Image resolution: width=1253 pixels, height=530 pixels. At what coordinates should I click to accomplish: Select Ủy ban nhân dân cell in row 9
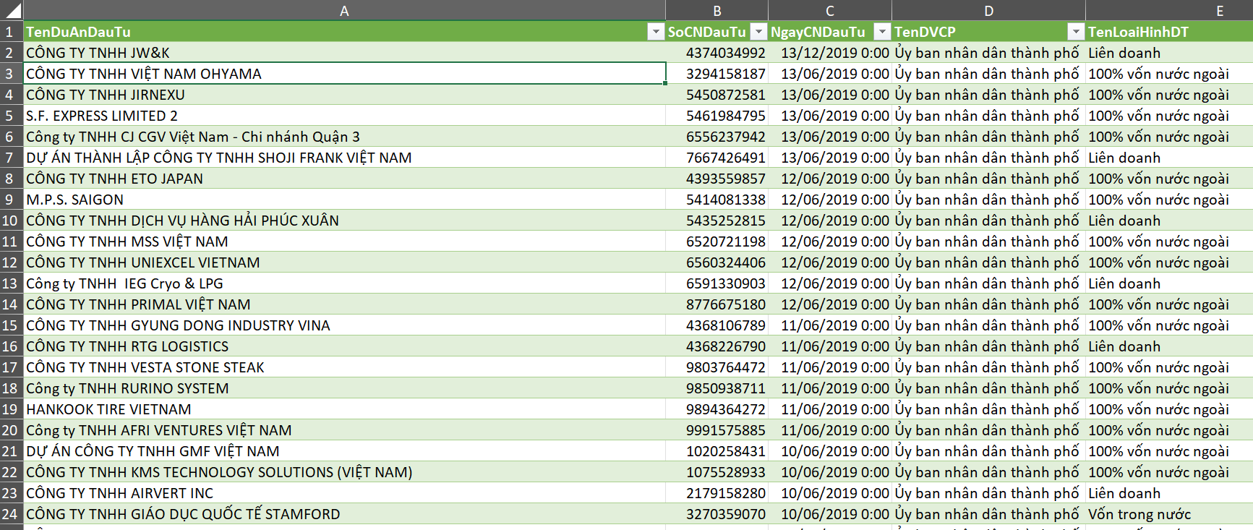(x=988, y=200)
